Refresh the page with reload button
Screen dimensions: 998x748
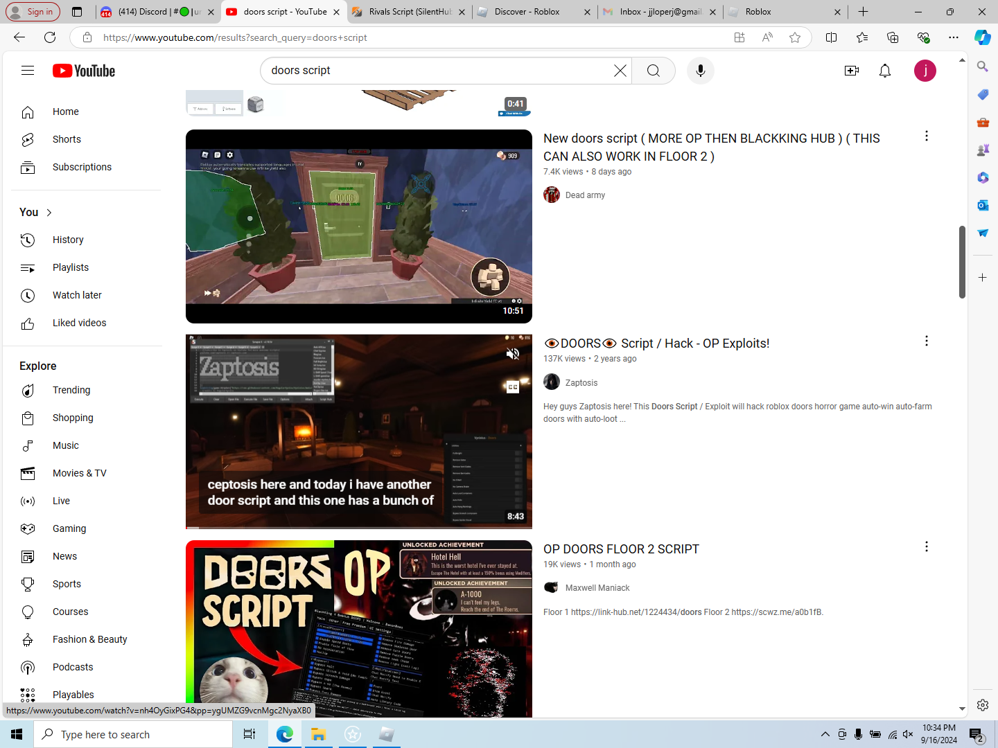pos(50,37)
